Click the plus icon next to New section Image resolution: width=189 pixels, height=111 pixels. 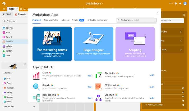click(34, 106)
